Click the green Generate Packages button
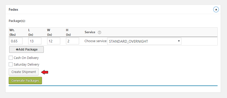Viewport: 227px width, 98px height. pos(25,81)
